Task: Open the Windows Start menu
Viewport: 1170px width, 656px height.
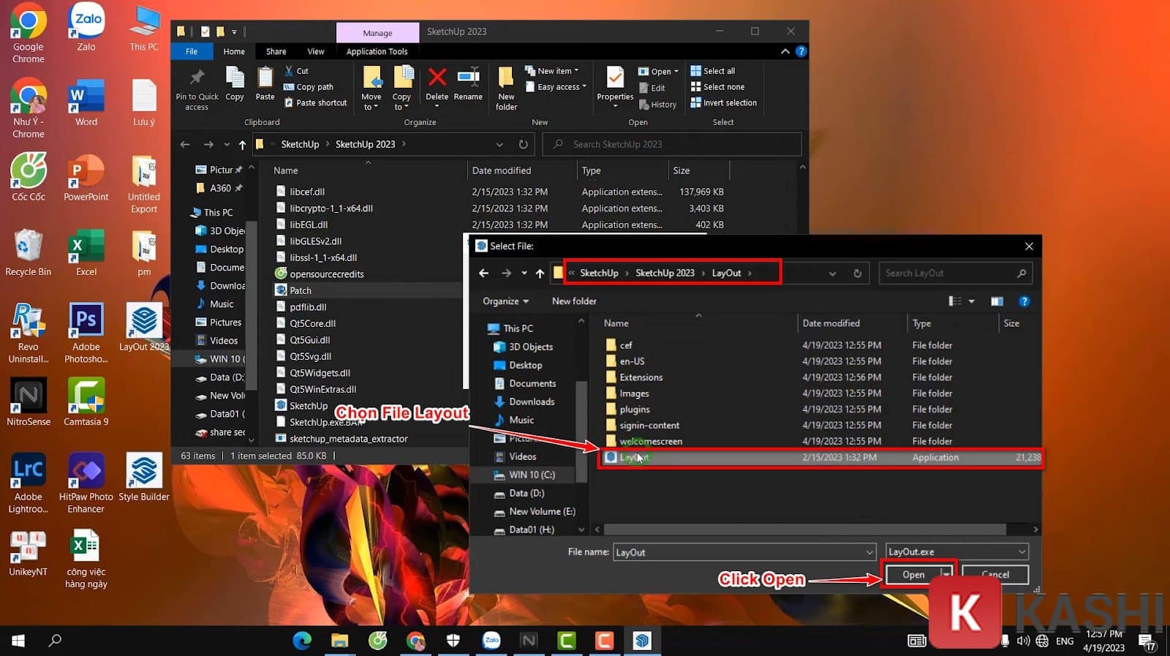Action: coord(18,641)
